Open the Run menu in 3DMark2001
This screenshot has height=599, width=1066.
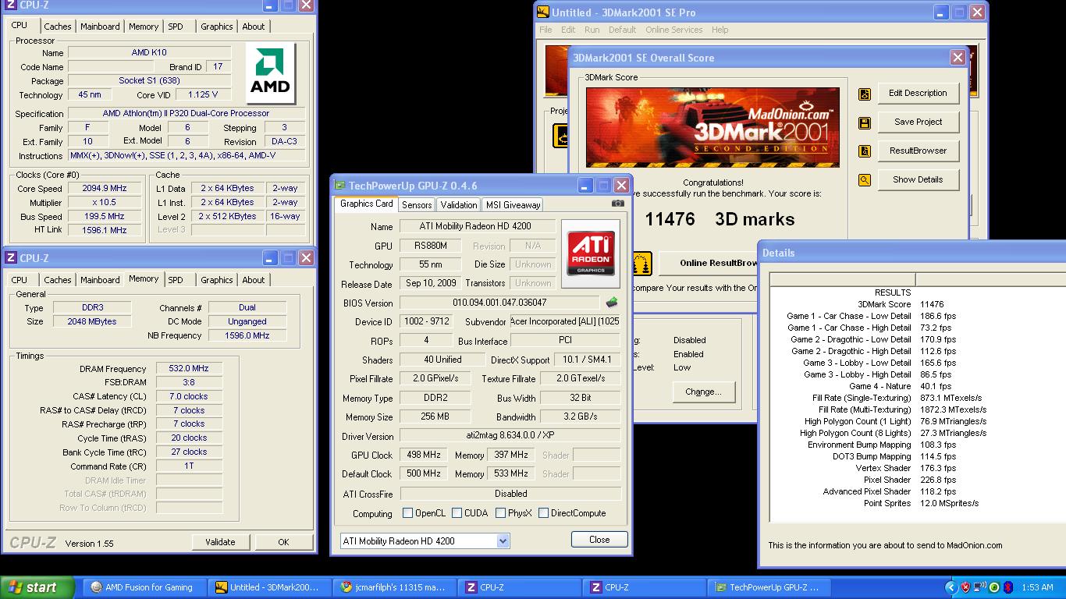(x=592, y=30)
